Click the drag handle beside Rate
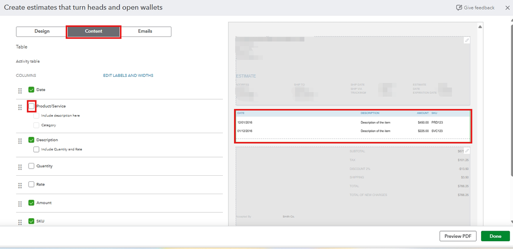The height and width of the screenshot is (249, 513). tap(20, 185)
